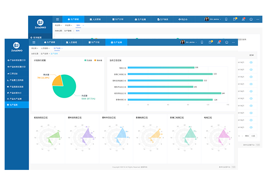Click the ZetaDMO logo in the front sidebar
267x175 pixels.
tap(17, 47)
